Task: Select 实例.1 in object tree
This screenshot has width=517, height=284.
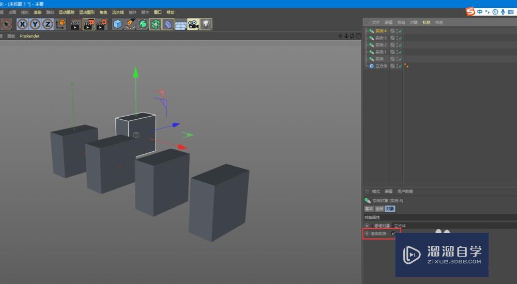Action: [x=381, y=52]
